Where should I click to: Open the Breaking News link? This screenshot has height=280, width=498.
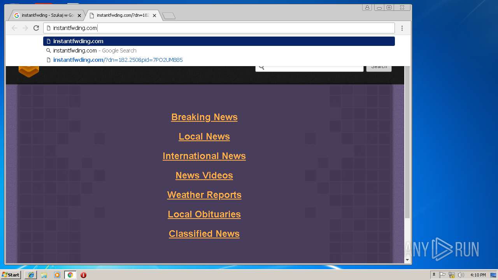(x=204, y=117)
